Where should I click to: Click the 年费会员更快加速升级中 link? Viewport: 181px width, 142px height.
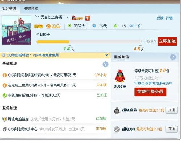pyautogui.click(x=153, y=83)
